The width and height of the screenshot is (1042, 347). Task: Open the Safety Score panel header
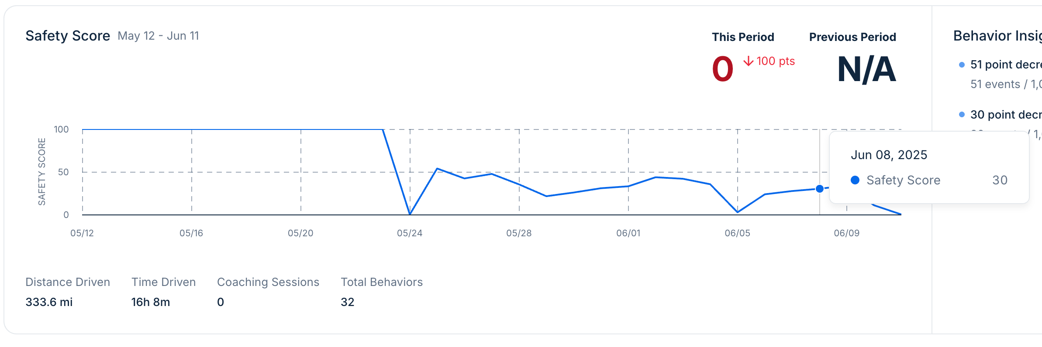click(68, 36)
